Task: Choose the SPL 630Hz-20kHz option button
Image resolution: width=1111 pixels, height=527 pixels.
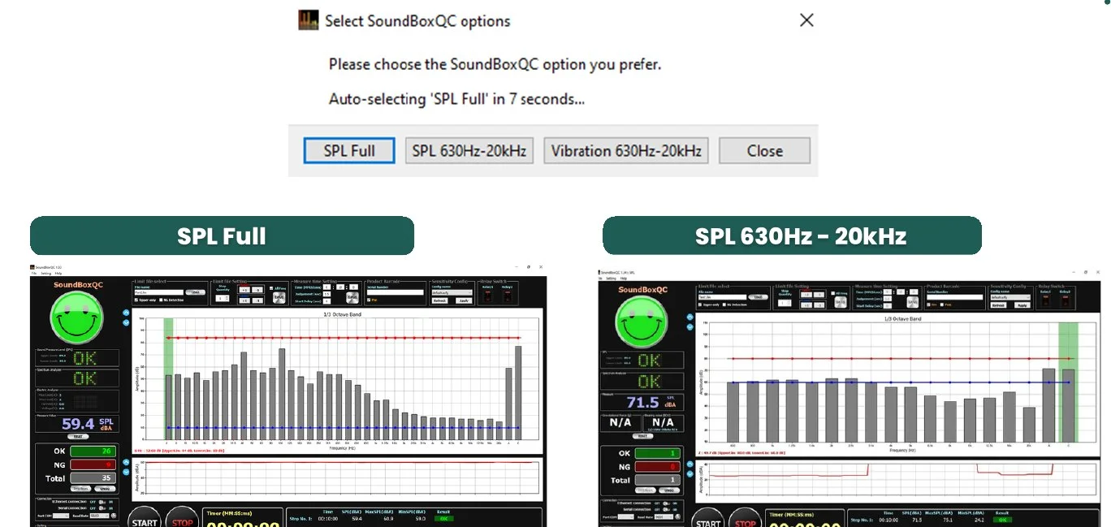Action: coord(469,150)
